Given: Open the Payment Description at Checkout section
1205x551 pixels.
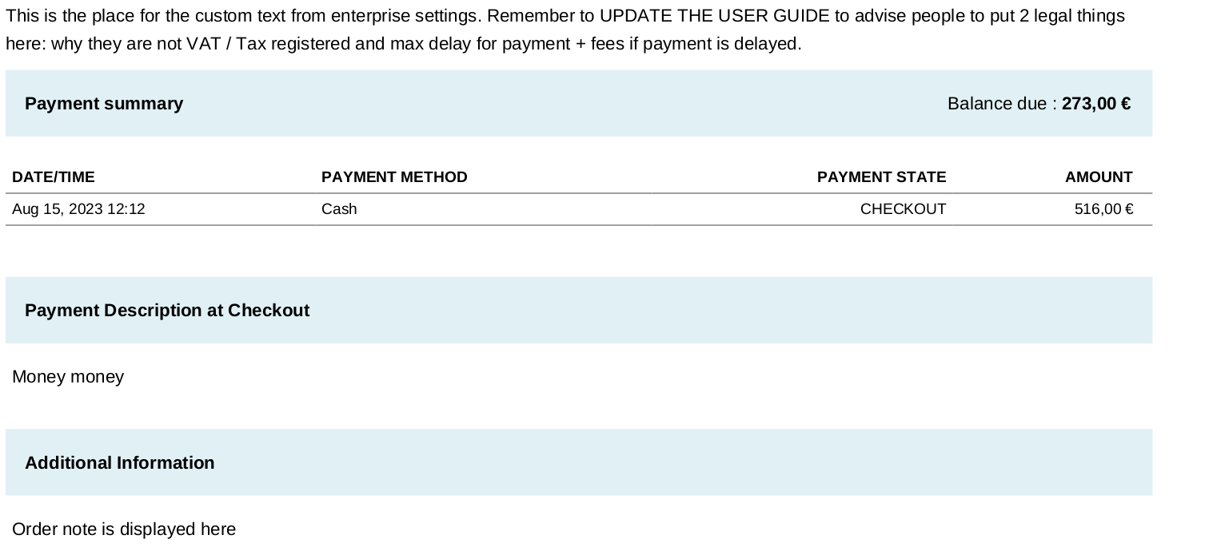Looking at the screenshot, I should (x=166, y=310).
